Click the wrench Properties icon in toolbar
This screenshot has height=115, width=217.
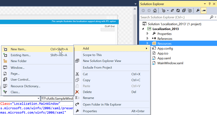198,10
